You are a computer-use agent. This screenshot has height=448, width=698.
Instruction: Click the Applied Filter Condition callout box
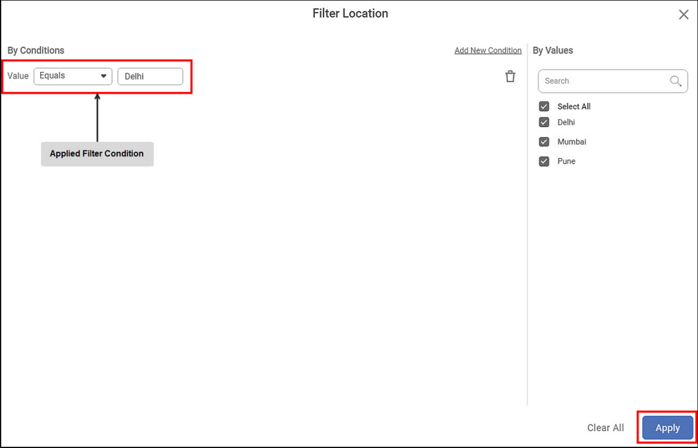point(97,154)
